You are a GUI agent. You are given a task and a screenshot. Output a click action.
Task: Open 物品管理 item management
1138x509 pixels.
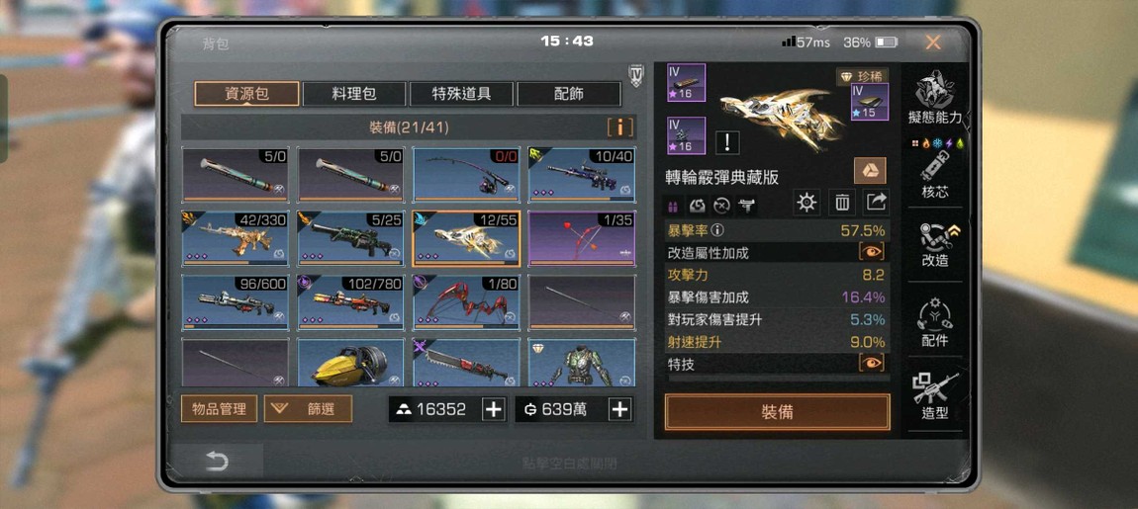(219, 408)
